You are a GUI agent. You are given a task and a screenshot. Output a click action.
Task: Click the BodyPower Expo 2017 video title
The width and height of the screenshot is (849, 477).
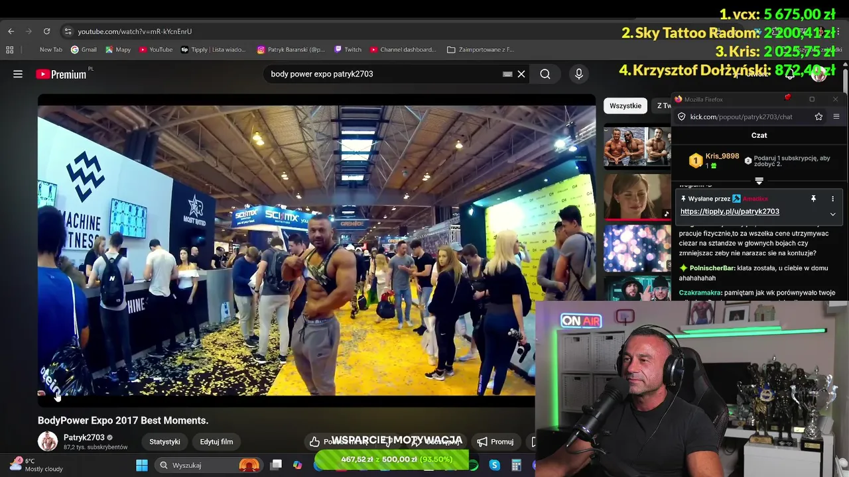[x=123, y=421]
